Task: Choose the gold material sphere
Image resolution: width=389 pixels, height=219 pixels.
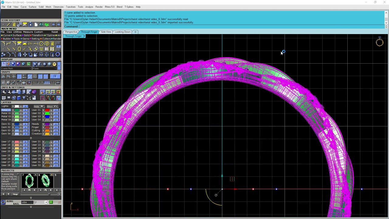Action: click(x=54, y=64)
